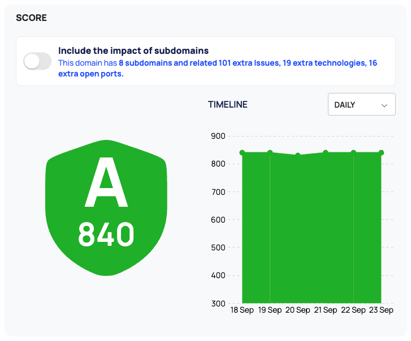Click the SCORE section title
Viewport: 411px width, 341px height.
pos(32,18)
